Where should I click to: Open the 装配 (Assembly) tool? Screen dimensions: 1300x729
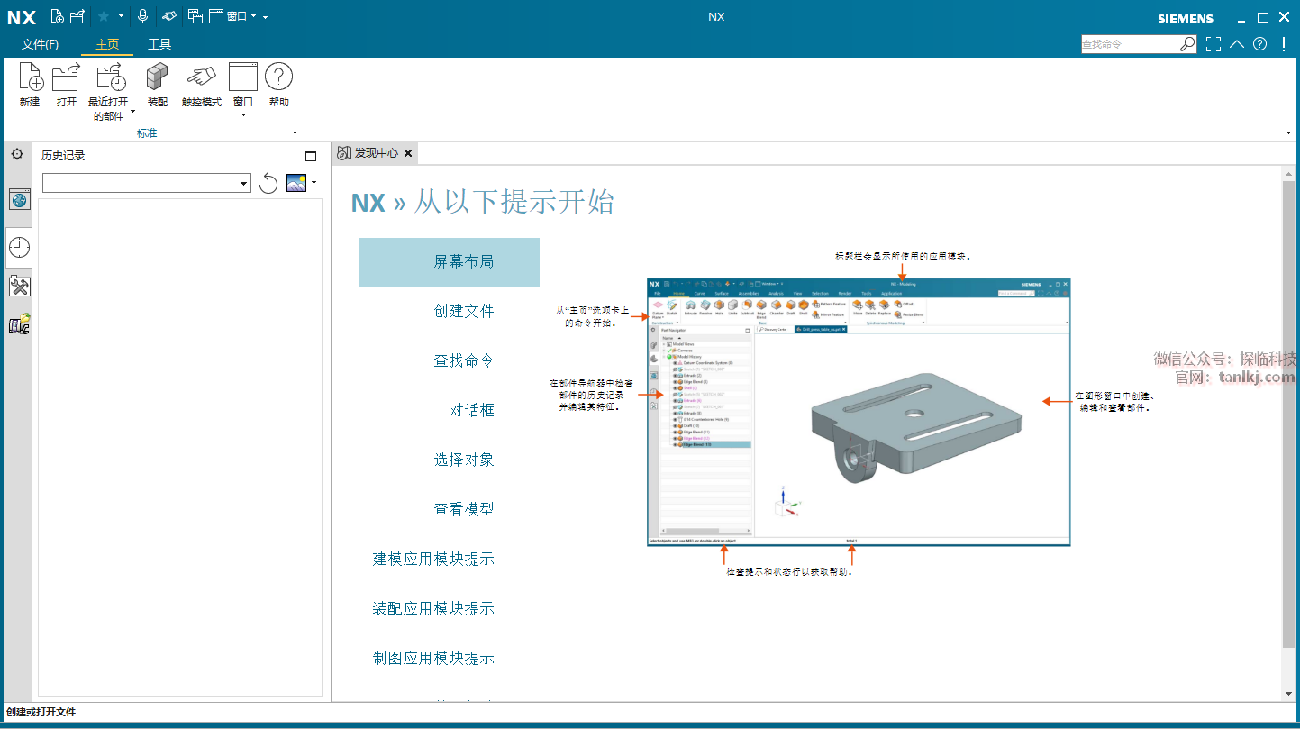pos(157,79)
